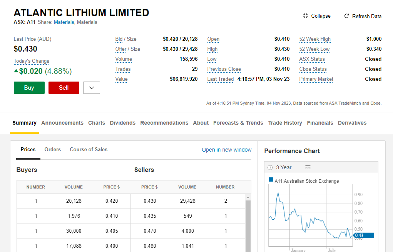Open the Course of Sales sub-tab

pos(89,149)
